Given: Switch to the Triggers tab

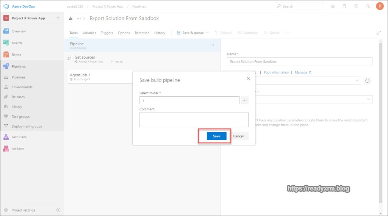Looking at the screenshot, I should pyautogui.click(x=107, y=33).
